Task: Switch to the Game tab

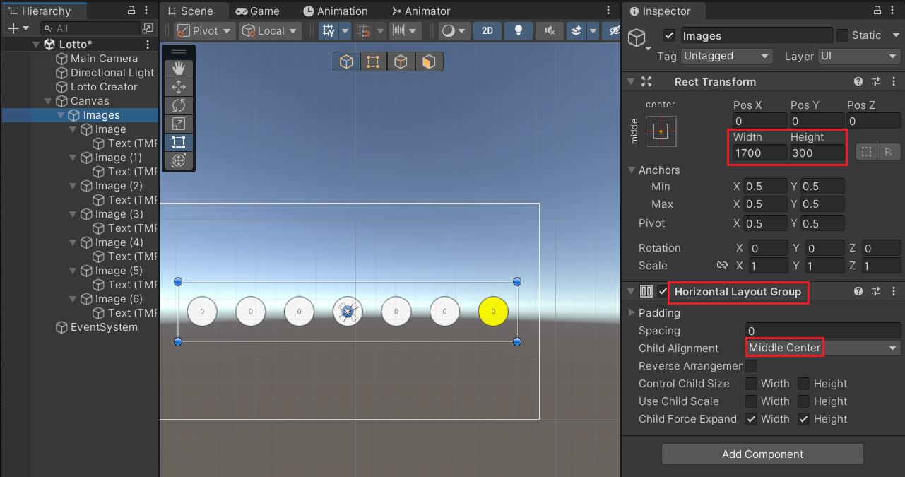Action: (258, 11)
